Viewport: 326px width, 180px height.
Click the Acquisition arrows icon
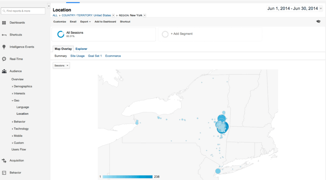tap(4, 161)
